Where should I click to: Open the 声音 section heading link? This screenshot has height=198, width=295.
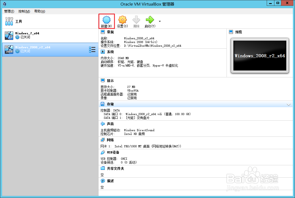[110, 124]
